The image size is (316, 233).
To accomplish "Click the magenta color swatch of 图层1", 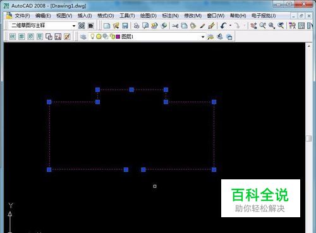I will [118, 37].
